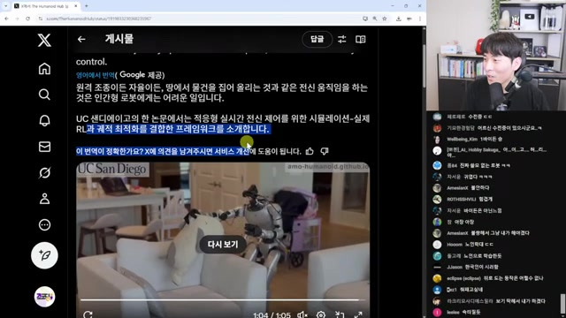Open browser downloads icon

(x=399, y=19)
